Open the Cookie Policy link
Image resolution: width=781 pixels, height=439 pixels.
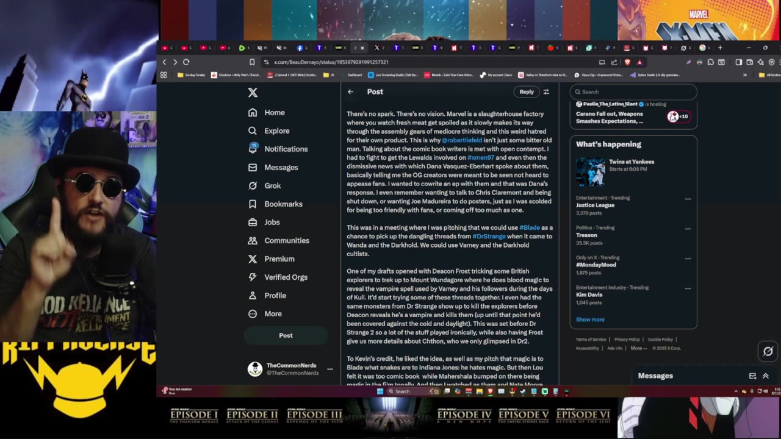660,340
